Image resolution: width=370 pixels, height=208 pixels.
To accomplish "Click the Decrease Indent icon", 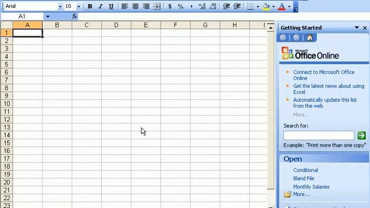I will point(226,6).
